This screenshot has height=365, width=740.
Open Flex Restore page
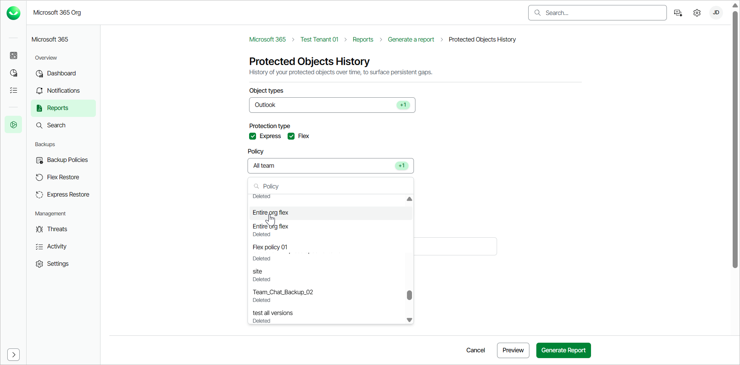[63, 177]
